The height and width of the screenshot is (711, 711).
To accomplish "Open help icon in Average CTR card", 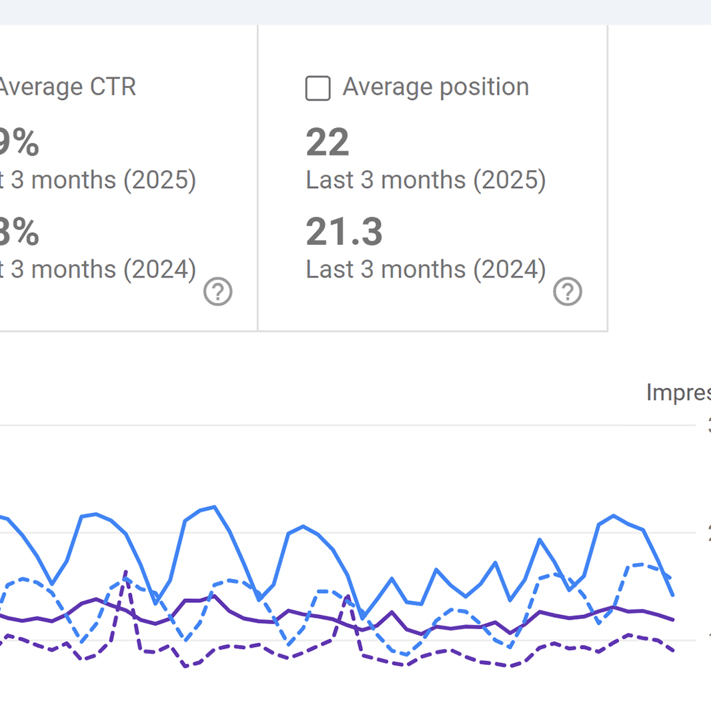I will click(217, 292).
